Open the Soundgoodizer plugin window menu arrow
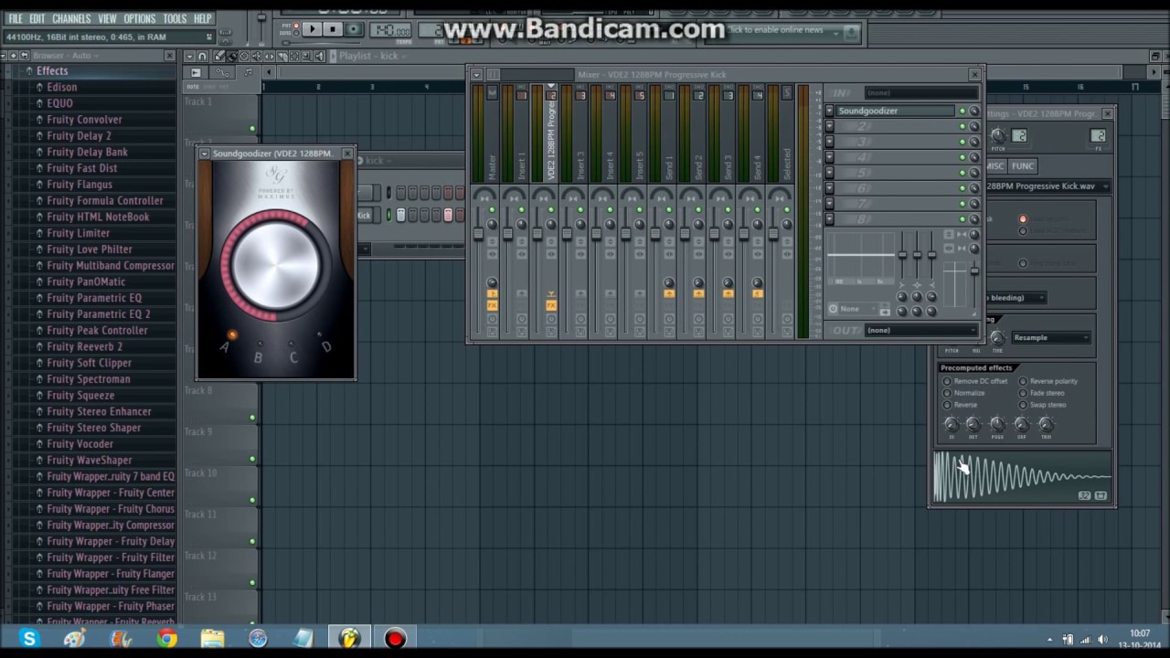 click(x=205, y=154)
